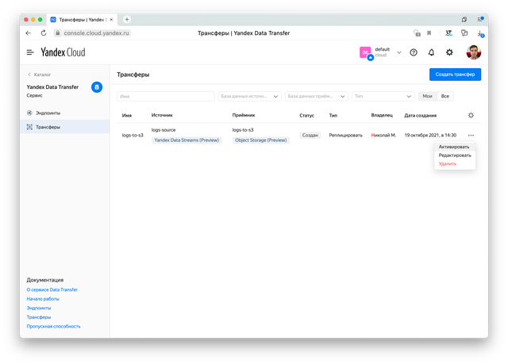
Task: Open 'Эндпоинты' in the sidebar
Action: pyautogui.click(x=48, y=113)
